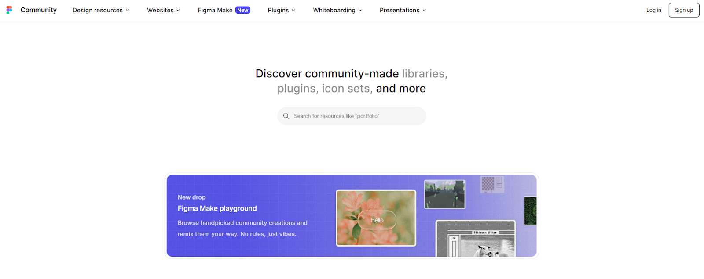Click the Hello pill button in thumbnail
Viewport: 704px width, 279px height.
(x=377, y=220)
